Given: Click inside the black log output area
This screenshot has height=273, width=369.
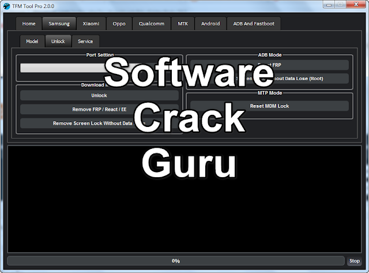Looking at the screenshot, I should (x=184, y=199).
